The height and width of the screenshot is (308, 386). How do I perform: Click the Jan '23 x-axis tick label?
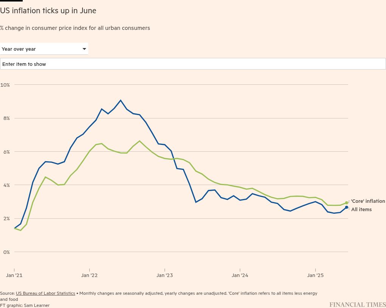coord(165,275)
